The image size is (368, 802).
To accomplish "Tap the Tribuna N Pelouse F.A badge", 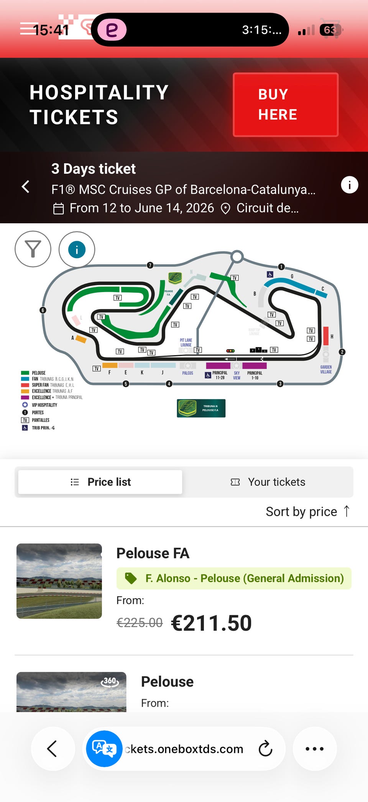I will click(201, 408).
